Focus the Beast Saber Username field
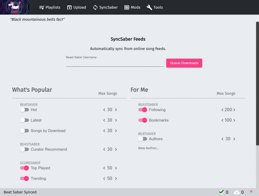The height and width of the screenshot is (196, 259). [x=115, y=63]
